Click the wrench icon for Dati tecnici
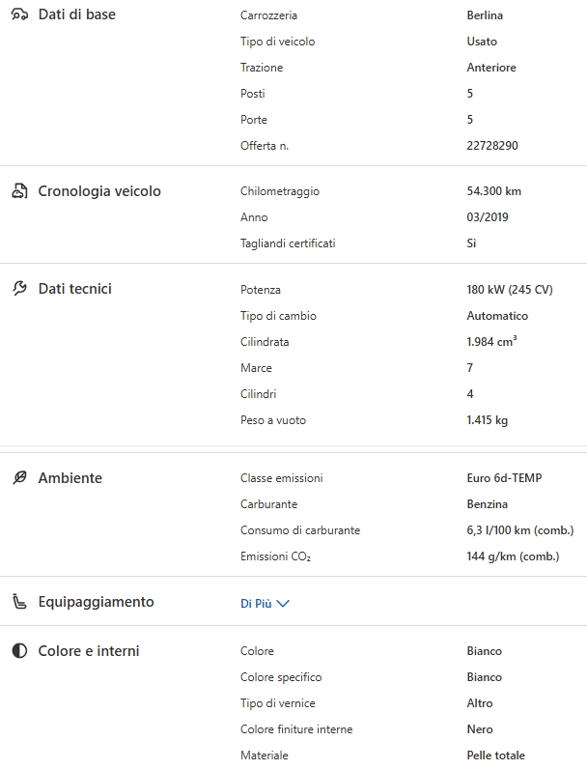Screen dimensions: 587x770 pos(19,289)
